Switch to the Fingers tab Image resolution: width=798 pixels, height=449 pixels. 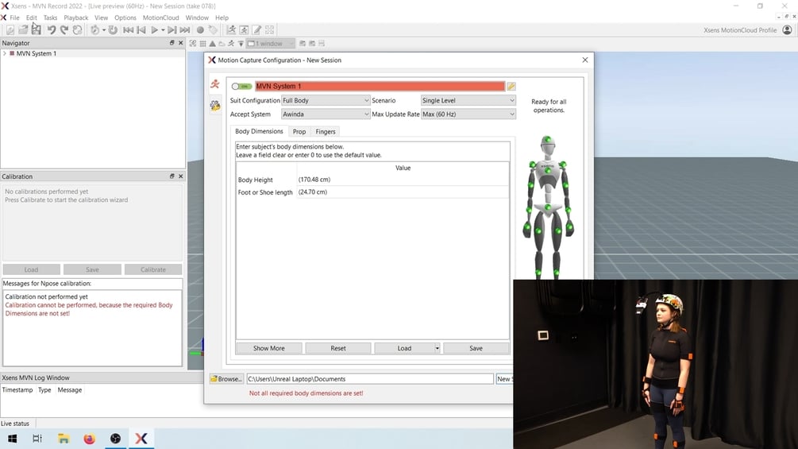pos(326,132)
